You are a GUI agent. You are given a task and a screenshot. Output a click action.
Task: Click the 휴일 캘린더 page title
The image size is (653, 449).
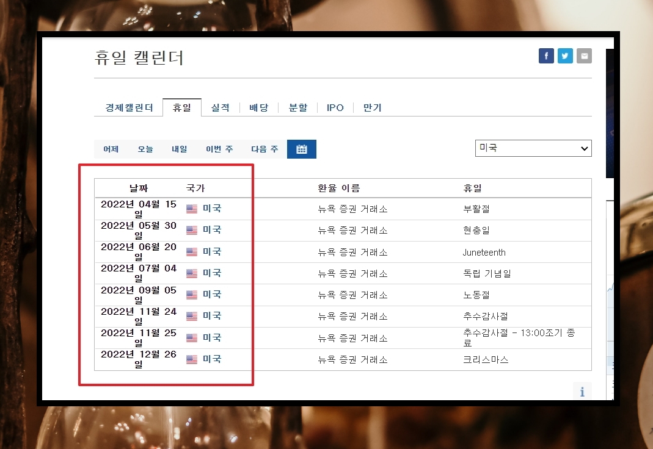tap(139, 57)
